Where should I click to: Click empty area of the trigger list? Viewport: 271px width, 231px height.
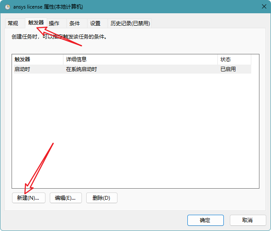135,130
